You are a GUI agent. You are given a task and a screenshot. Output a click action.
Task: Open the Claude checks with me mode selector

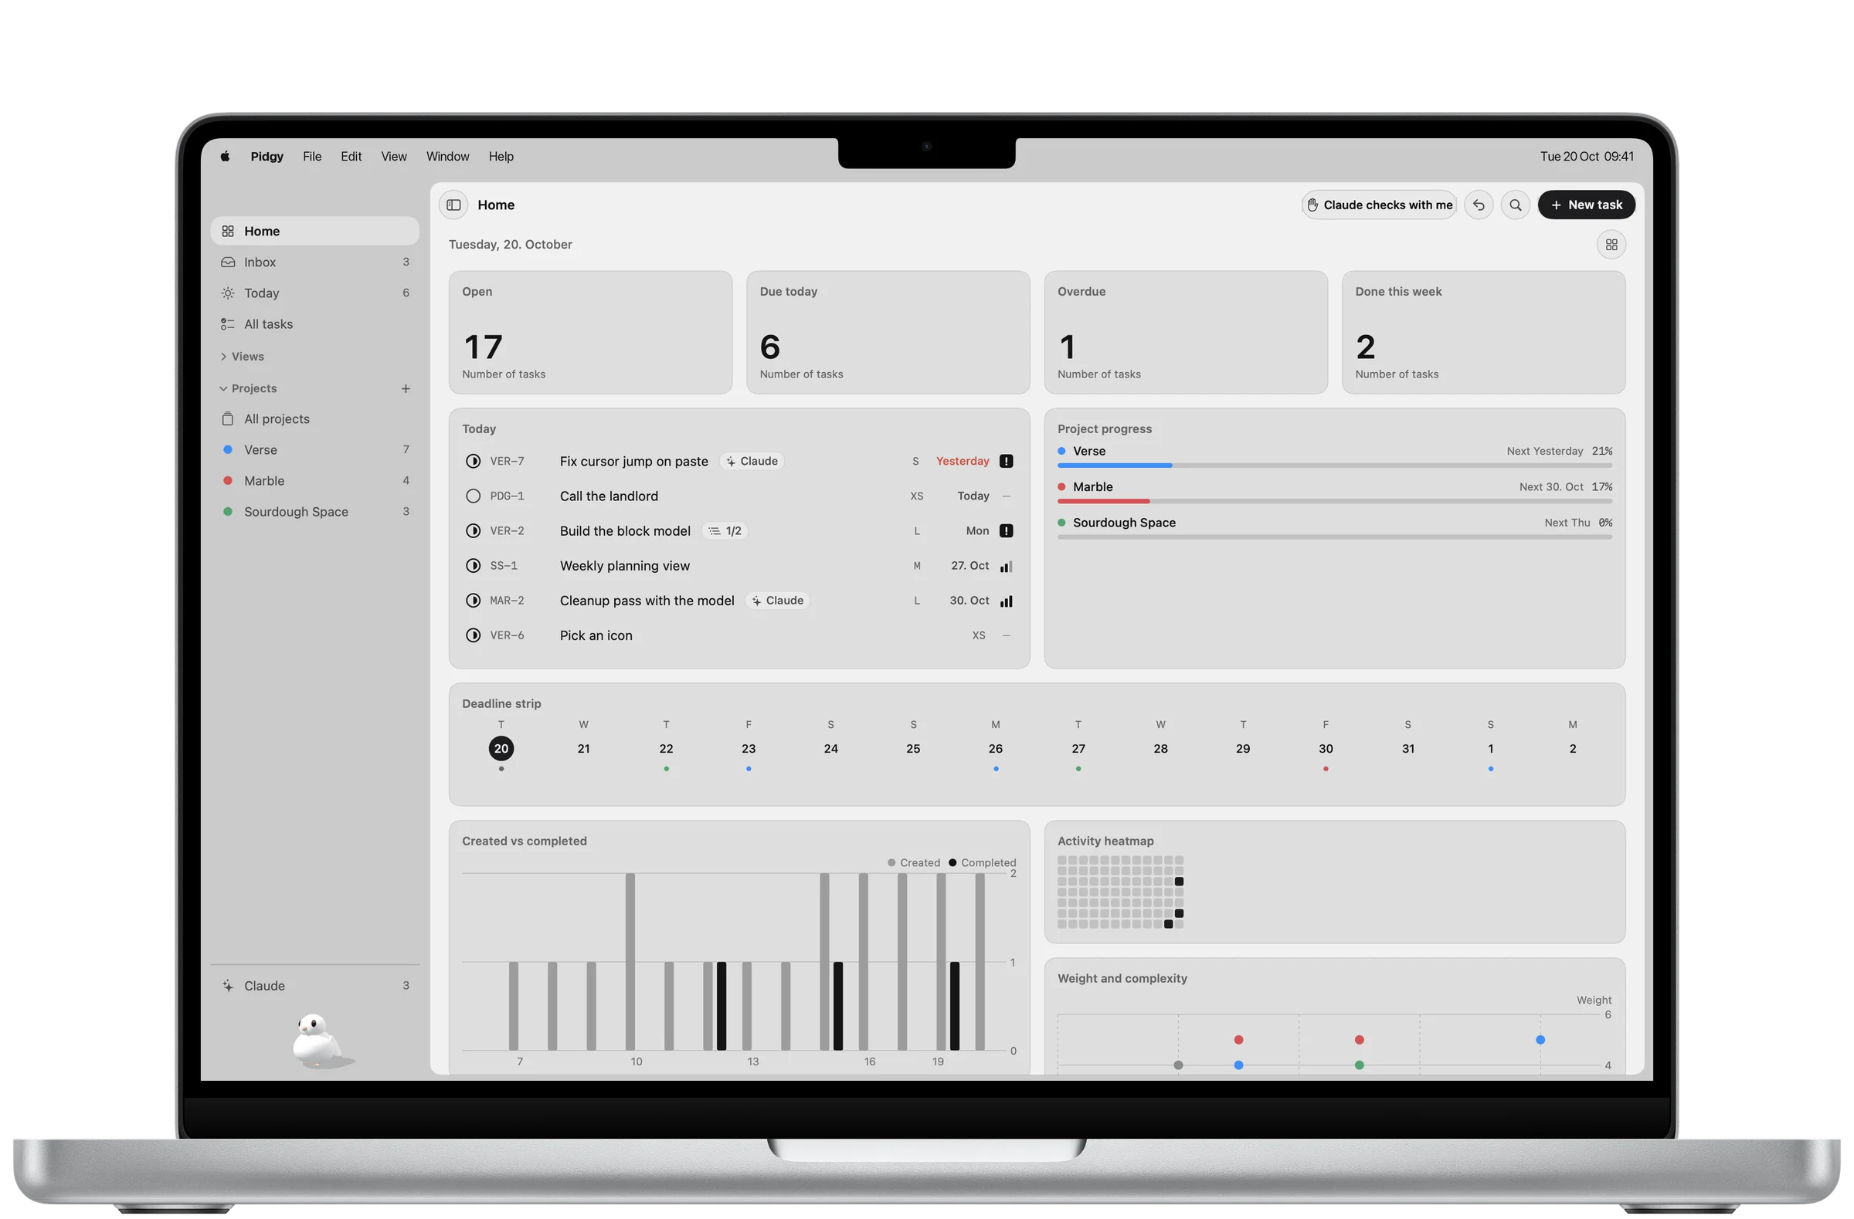click(x=1380, y=205)
